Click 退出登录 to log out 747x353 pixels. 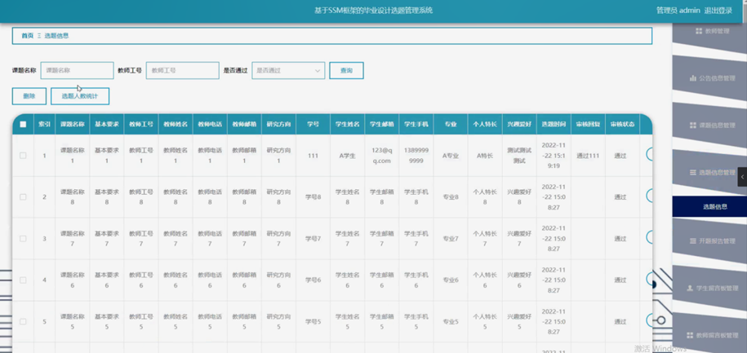pos(718,11)
